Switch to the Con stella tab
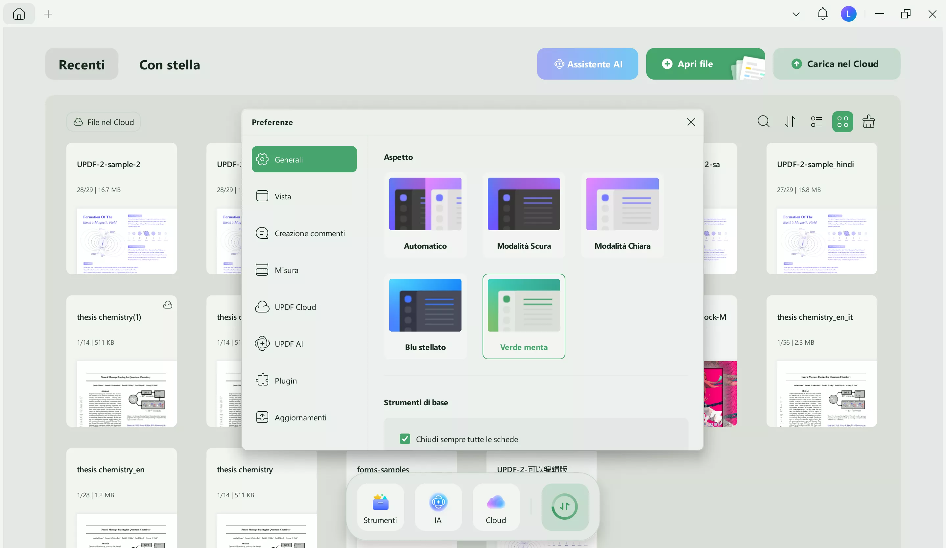946x548 pixels. coord(169,64)
